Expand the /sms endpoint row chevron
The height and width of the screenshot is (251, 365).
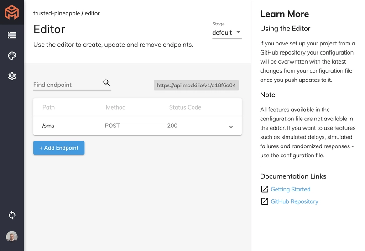(231, 127)
